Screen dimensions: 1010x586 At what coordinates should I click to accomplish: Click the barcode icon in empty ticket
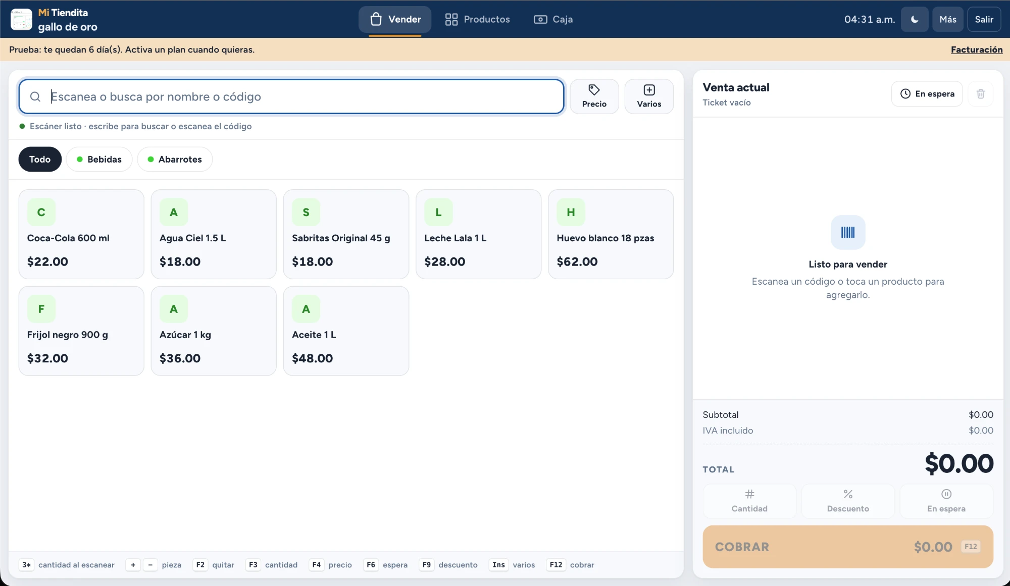coord(848,232)
